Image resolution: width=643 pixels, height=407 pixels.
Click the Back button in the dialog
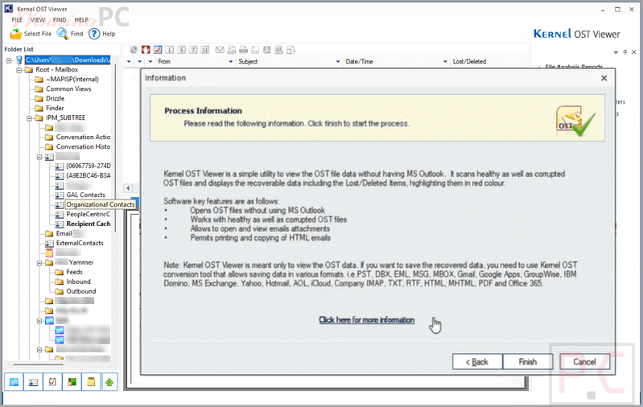click(477, 361)
